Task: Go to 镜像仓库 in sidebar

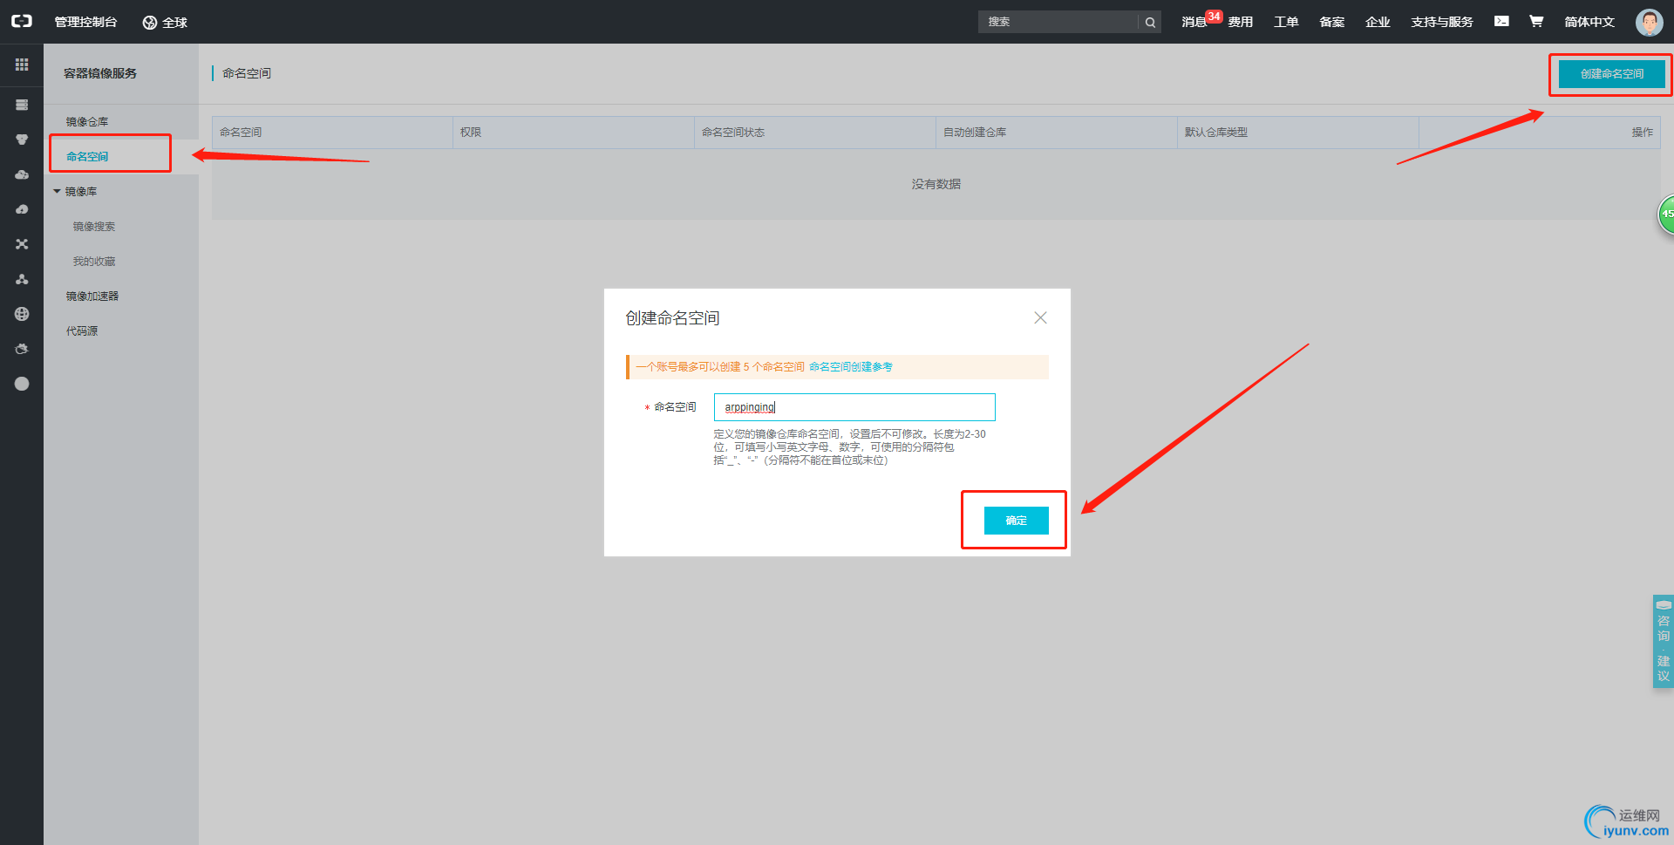Action: coord(87,122)
